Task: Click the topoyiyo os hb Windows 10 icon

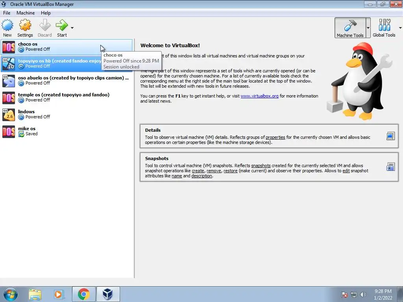Action: coord(9,64)
